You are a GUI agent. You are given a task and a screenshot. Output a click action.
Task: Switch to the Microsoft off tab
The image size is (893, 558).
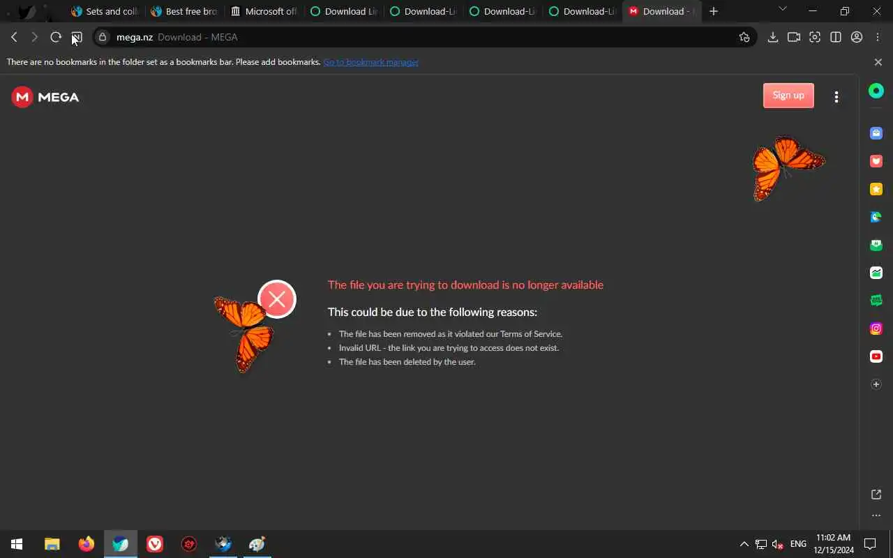pos(264,11)
